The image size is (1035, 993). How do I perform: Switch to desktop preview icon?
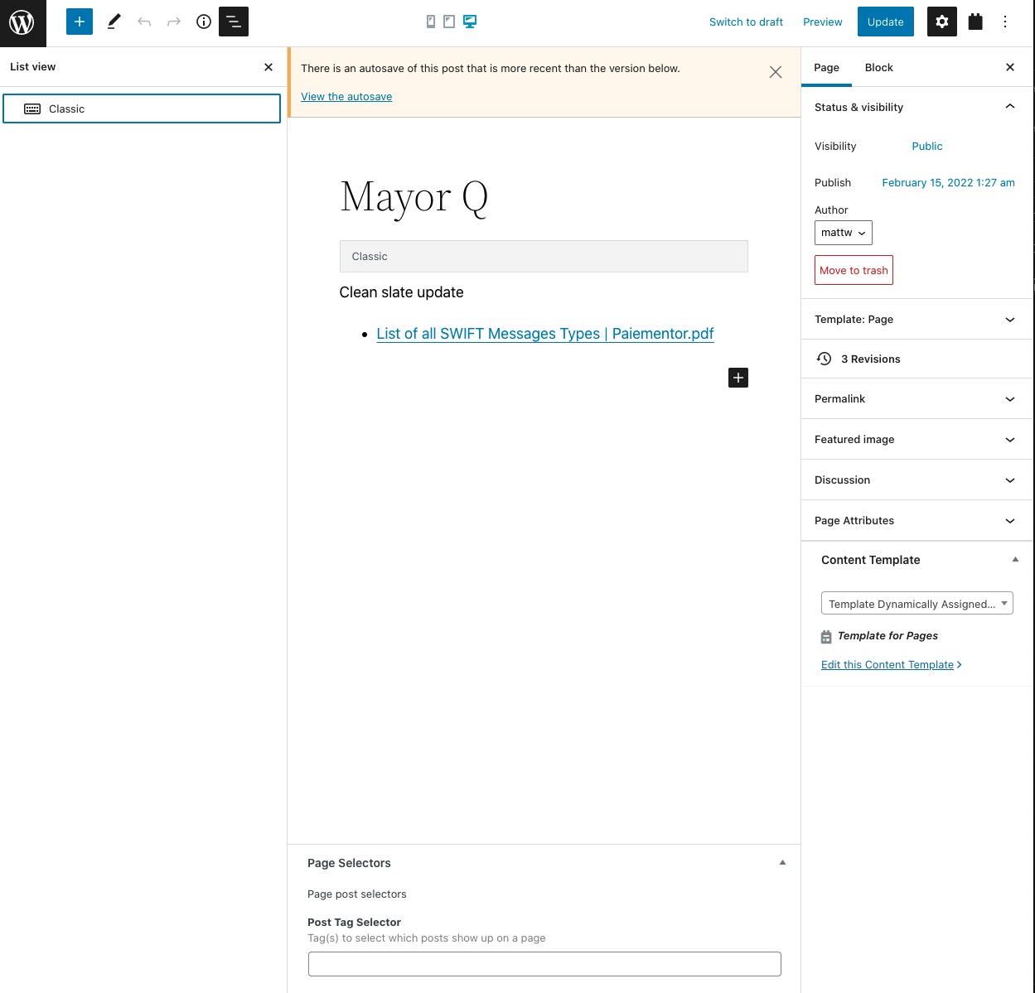pos(470,22)
